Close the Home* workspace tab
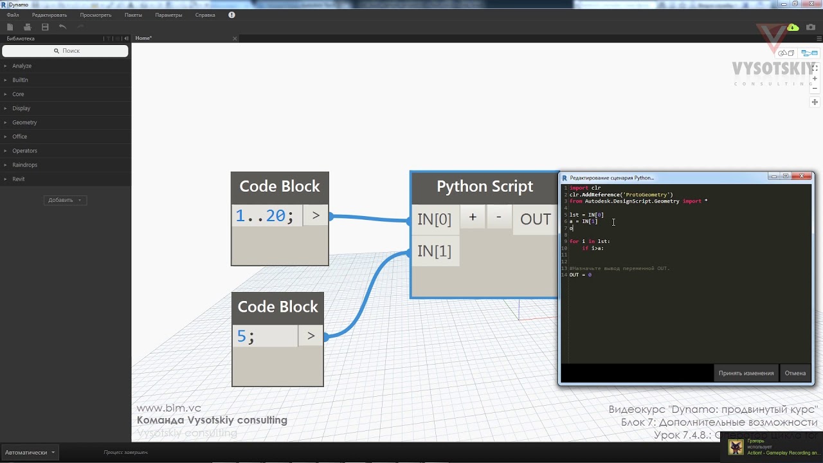 235,39
